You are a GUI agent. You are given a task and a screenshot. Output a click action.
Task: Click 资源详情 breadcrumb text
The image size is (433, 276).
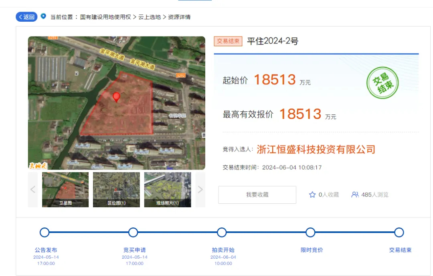tap(179, 17)
